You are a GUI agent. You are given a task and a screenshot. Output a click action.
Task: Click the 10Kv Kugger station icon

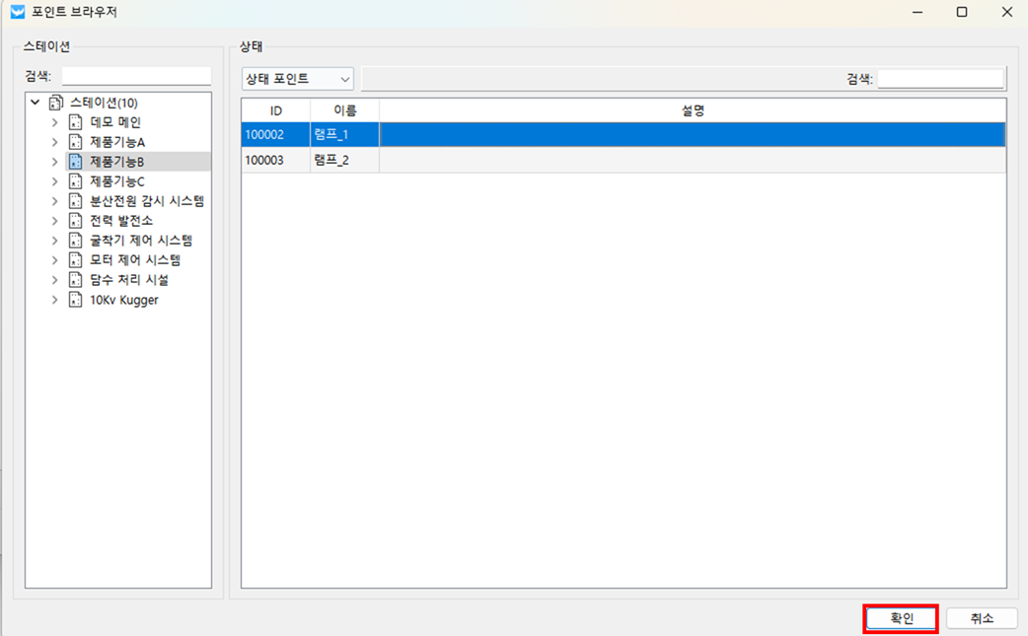pos(75,300)
